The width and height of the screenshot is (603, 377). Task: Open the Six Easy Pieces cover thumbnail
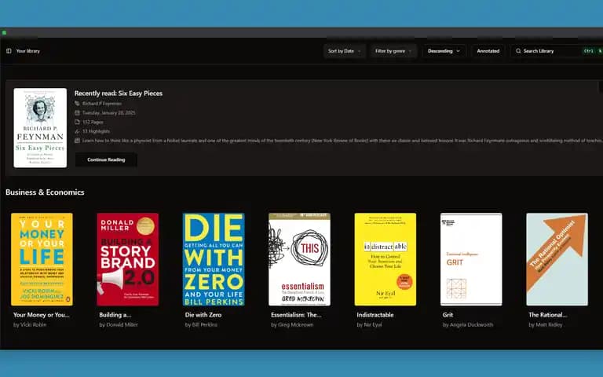click(40, 128)
